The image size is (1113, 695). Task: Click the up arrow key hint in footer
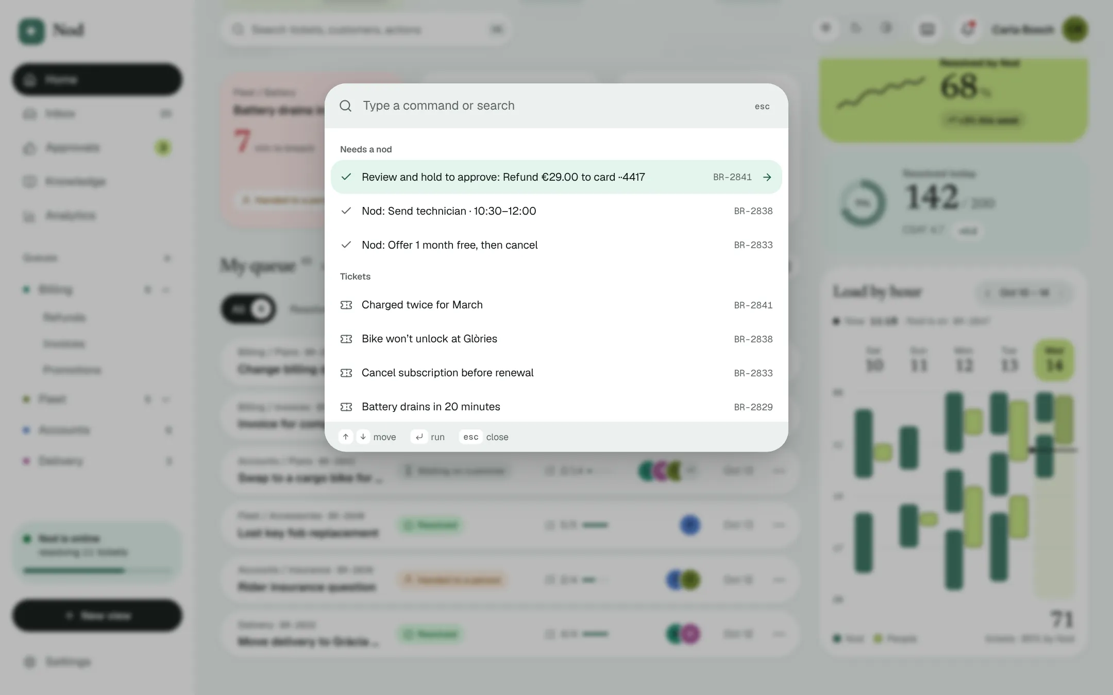pos(346,437)
